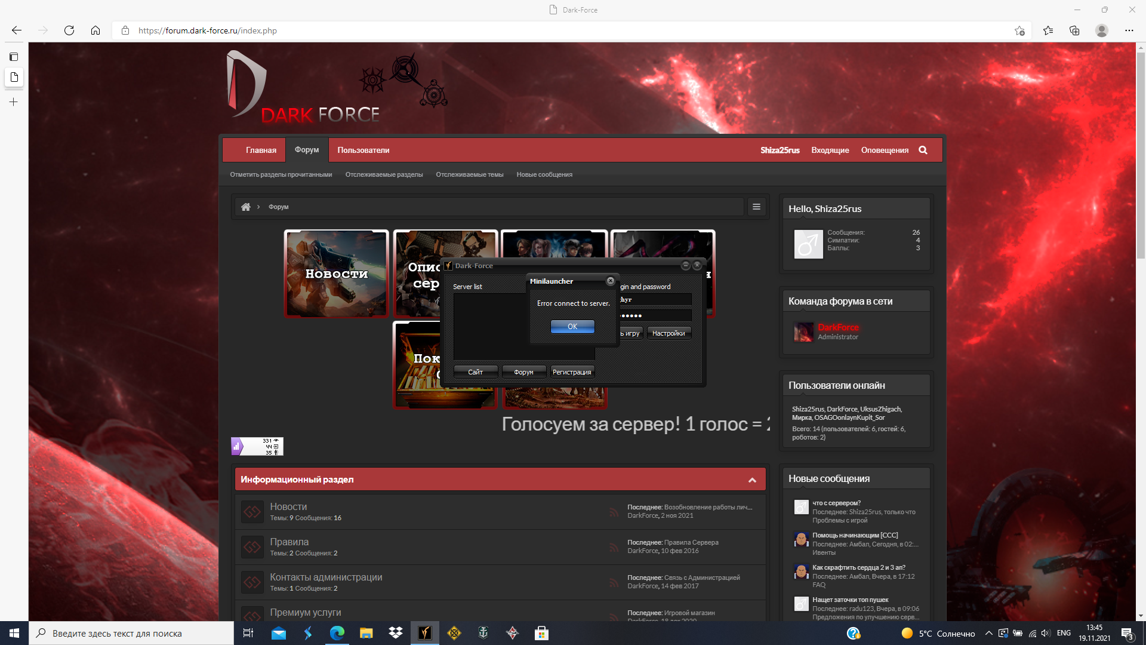
Task: Open Microsoft Store from taskbar
Action: (x=542, y=633)
